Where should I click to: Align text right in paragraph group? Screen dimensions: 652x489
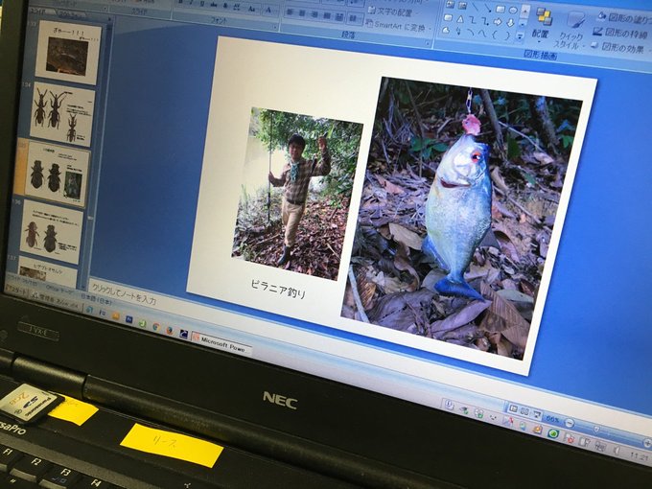pyautogui.click(x=314, y=15)
